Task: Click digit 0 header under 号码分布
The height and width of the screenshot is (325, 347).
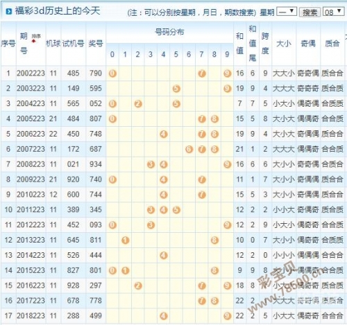Action: [x=112, y=55]
